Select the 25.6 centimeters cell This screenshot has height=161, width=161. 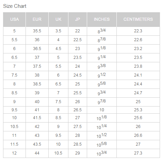138,118
